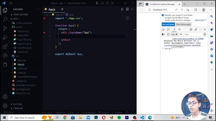
Task: Expand the TIMELINE section
Action: tap(18, 108)
